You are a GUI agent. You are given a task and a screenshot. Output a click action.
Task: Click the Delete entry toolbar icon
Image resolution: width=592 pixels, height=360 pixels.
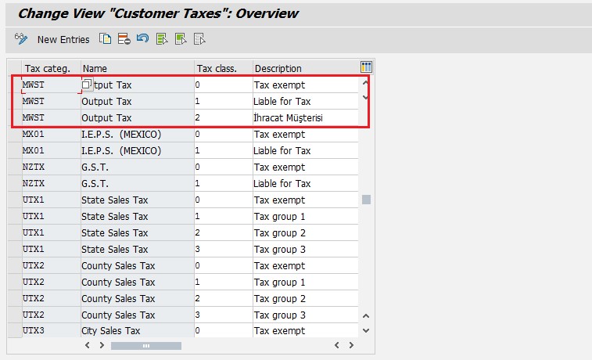(x=124, y=39)
